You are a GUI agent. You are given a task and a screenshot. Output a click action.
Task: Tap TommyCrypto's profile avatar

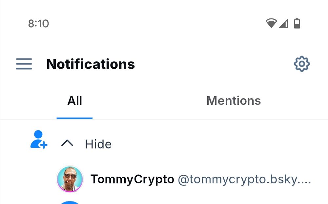click(70, 179)
